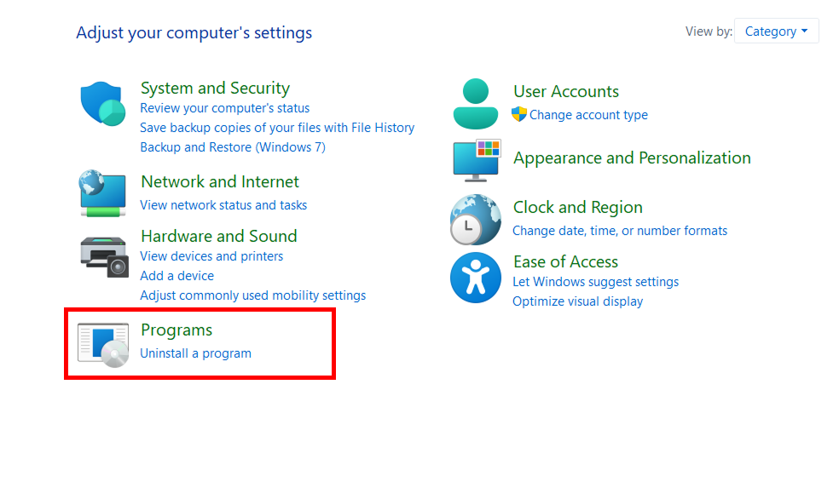Choose the Add a device link
The width and height of the screenshot is (839, 499).
tap(176, 276)
